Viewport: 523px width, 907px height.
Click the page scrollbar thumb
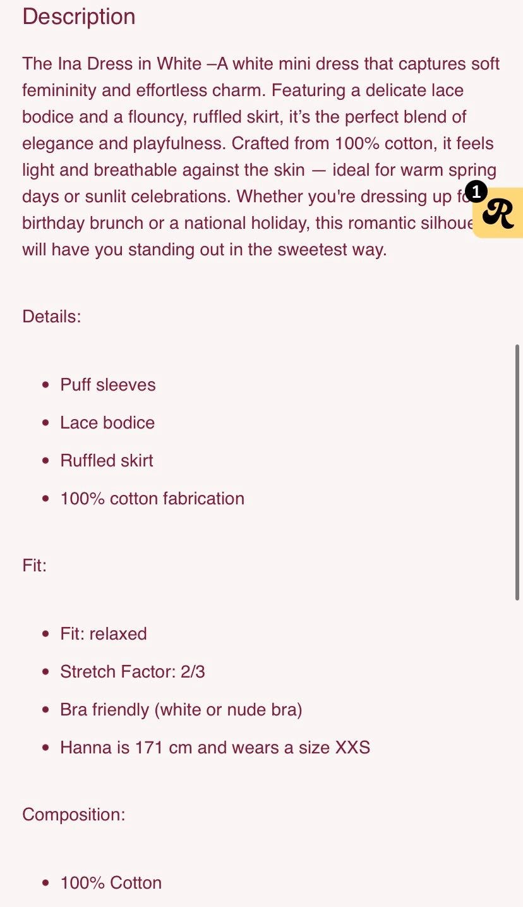[517, 472]
